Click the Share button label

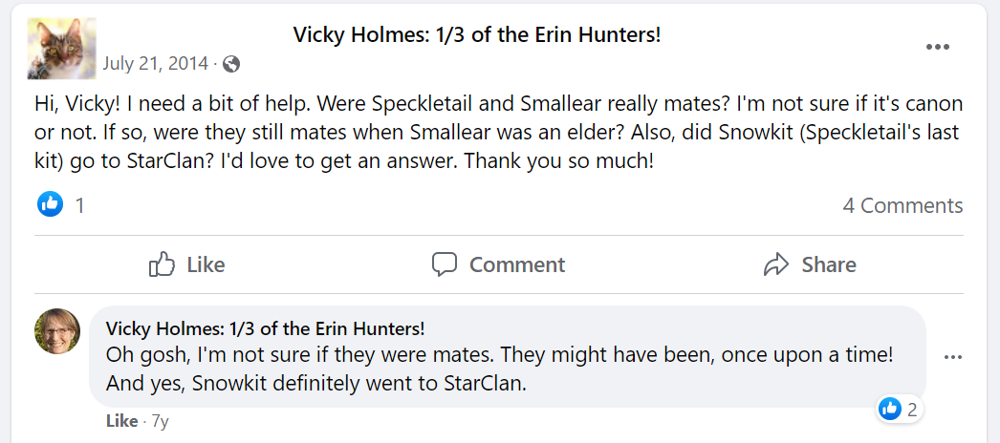[829, 264]
